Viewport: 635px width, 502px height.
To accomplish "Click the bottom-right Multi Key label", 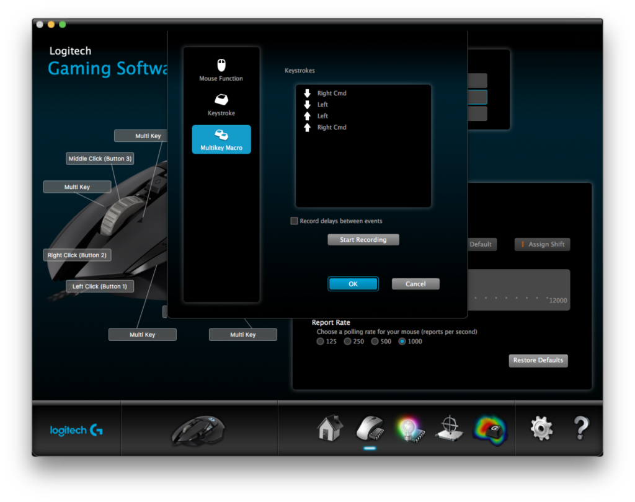I will click(x=243, y=335).
